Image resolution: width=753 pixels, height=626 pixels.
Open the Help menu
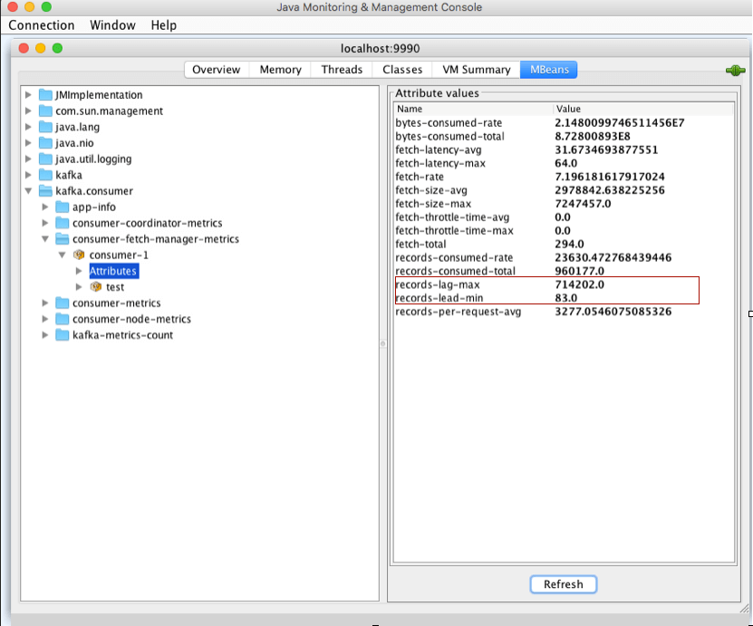click(x=164, y=25)
